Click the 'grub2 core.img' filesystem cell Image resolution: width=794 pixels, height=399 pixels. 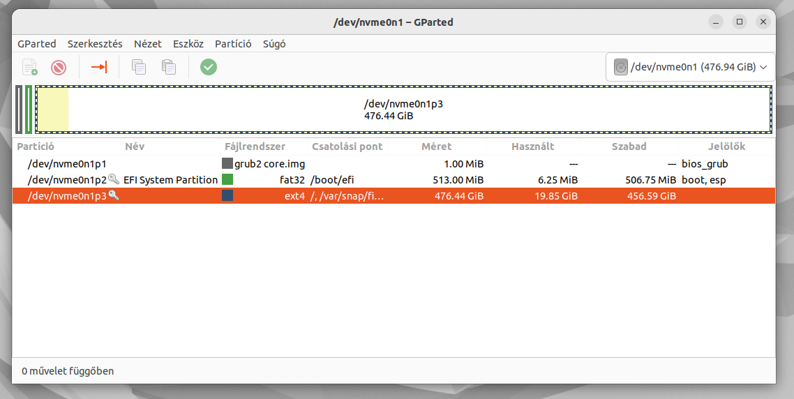click(269, 163)
